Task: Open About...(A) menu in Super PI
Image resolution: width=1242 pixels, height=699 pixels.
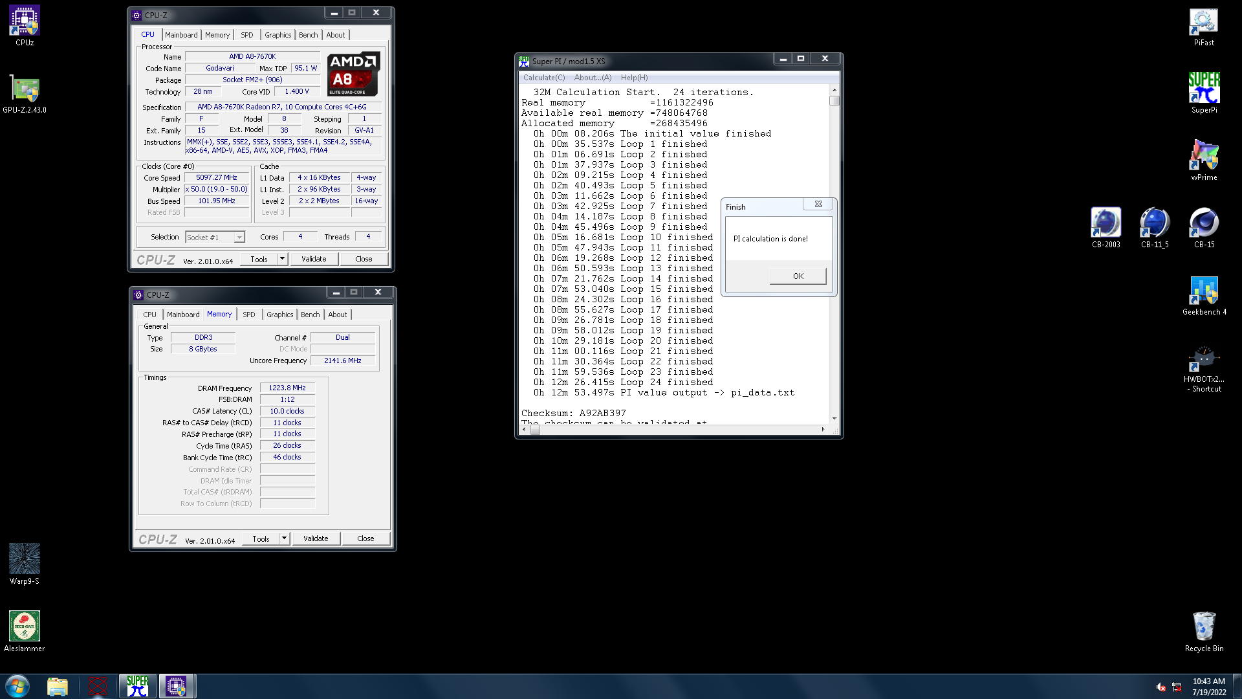Action: point(593,78)
